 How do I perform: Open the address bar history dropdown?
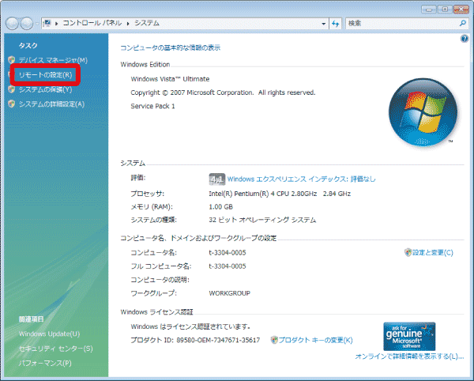(323, 23)
